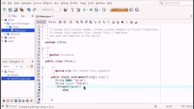Minimize the Navigator panel
The width and height of the screenshot is (194, 109).
pyautogui.click(x=32, y=61)
